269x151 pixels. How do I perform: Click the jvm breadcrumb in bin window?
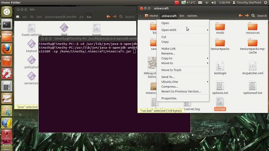click(x=39, y=17)
